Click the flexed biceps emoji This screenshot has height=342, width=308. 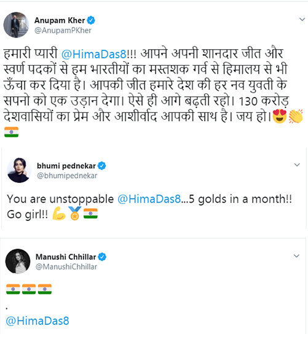point(59,213)
